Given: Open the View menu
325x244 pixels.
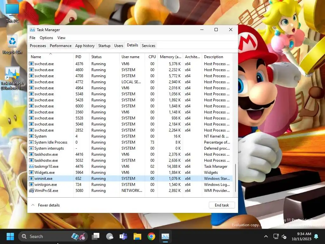Looking at the screenshot, I should tap(61, 38).
